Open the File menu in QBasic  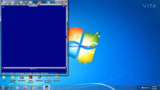(5, 4)
